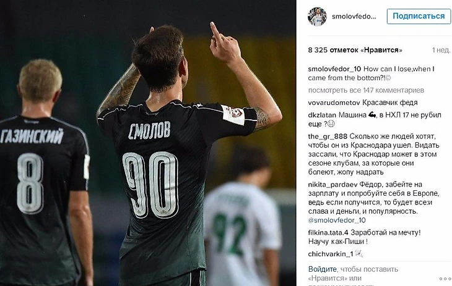Click the emoji ending the post caption

coord(388,78)
